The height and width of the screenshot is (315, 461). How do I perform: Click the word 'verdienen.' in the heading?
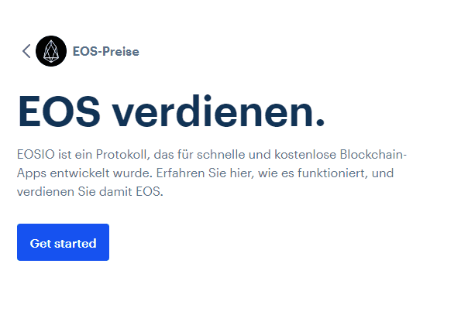[x=218, y=112]
